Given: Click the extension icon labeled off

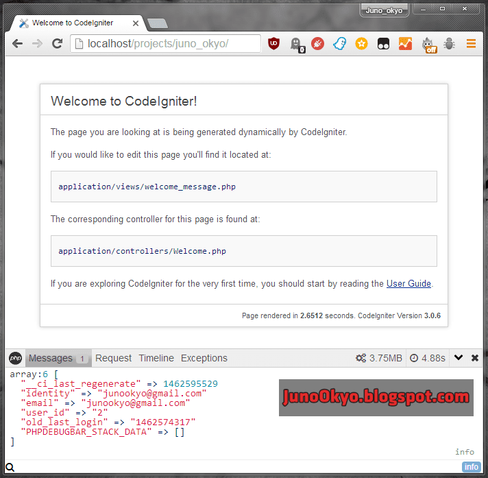Looking at the screenshot, I should 429,45.
